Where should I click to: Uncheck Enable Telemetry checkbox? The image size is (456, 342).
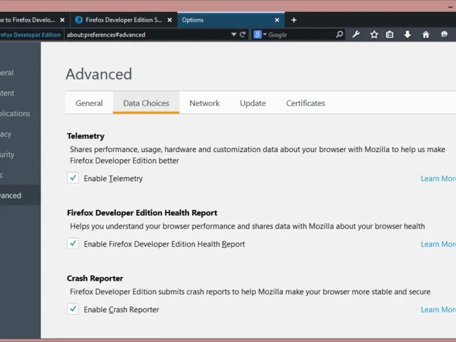click(x=73, y=178)
